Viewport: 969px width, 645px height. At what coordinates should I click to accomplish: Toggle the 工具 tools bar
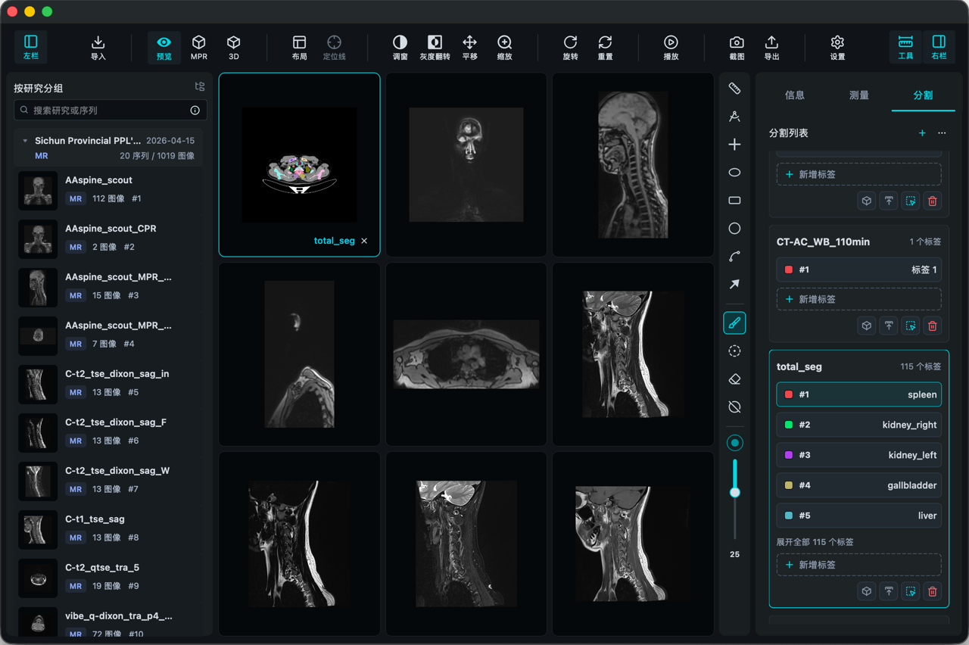[x=905, y=47]
